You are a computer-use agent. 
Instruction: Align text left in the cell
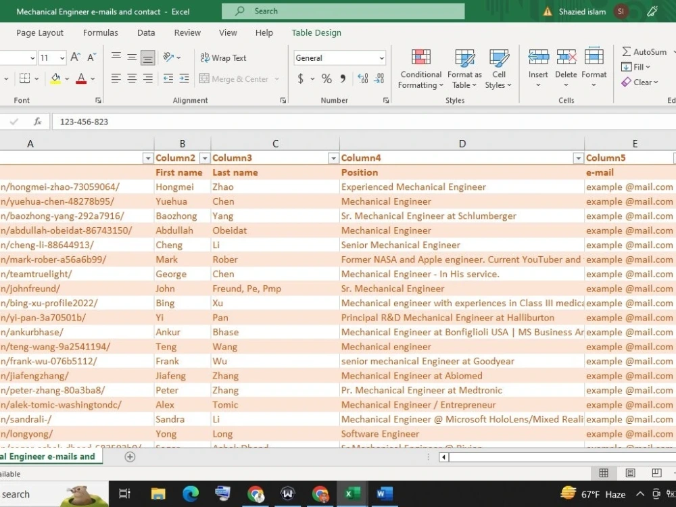(x=116, y=78)
